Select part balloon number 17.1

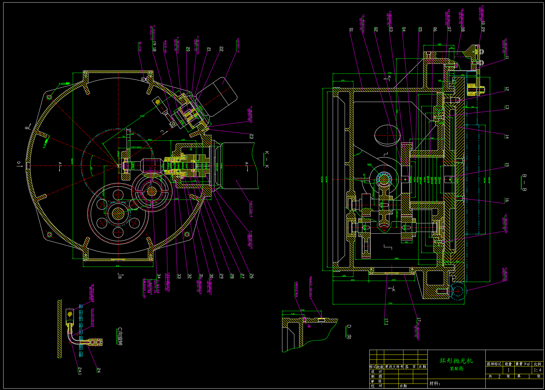pyautogui.click(x=386, y=322)
